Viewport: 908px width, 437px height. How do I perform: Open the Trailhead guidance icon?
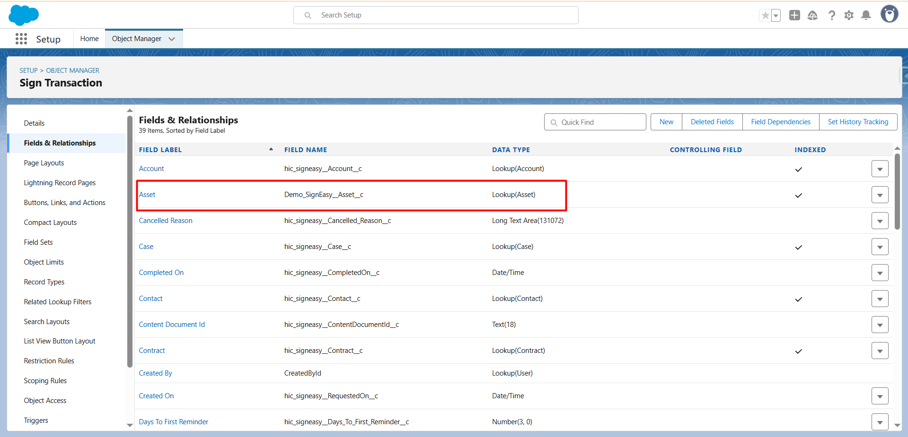tap(812, 16)
